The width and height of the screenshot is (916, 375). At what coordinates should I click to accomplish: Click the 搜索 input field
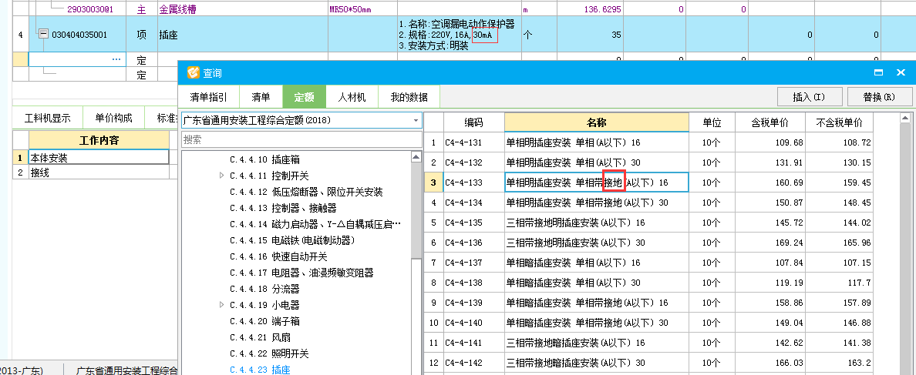pos(301,140)
